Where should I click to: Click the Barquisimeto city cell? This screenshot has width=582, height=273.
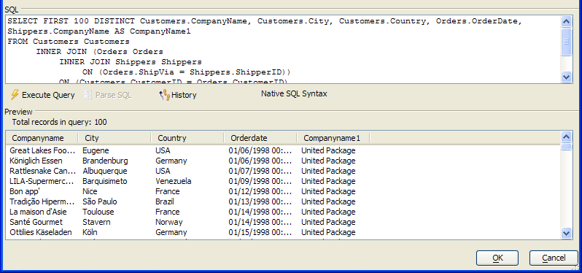[105, 181]
